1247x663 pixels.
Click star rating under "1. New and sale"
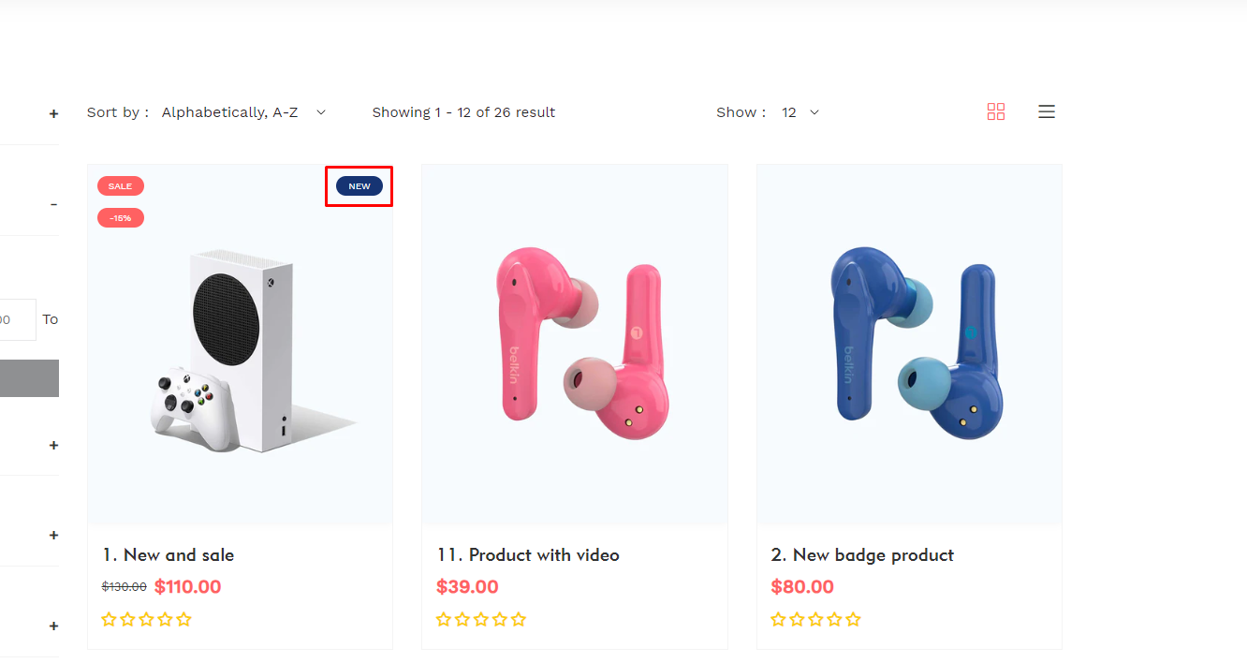(146, 619)
